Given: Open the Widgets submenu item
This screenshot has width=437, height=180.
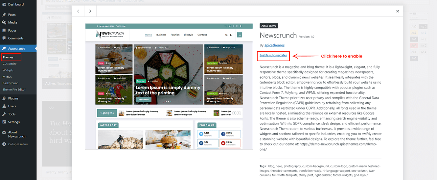Looking at the screenshot, I should pos(8,70).
